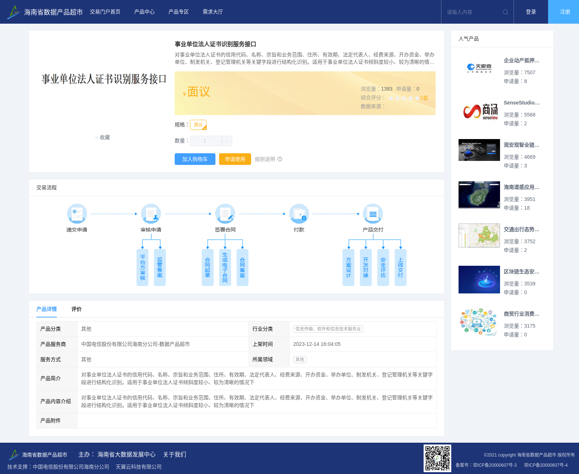Image resolution: width=579 pixels, height=474 pixels.
Task: Click the 加入购物车 button
Action: tap(195, 159)
